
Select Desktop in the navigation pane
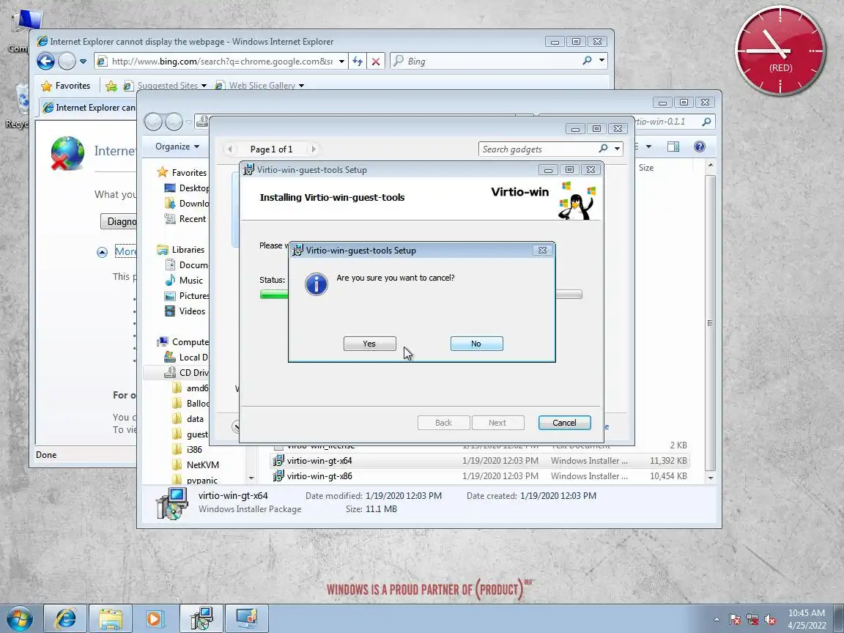(x=186, y=188)
